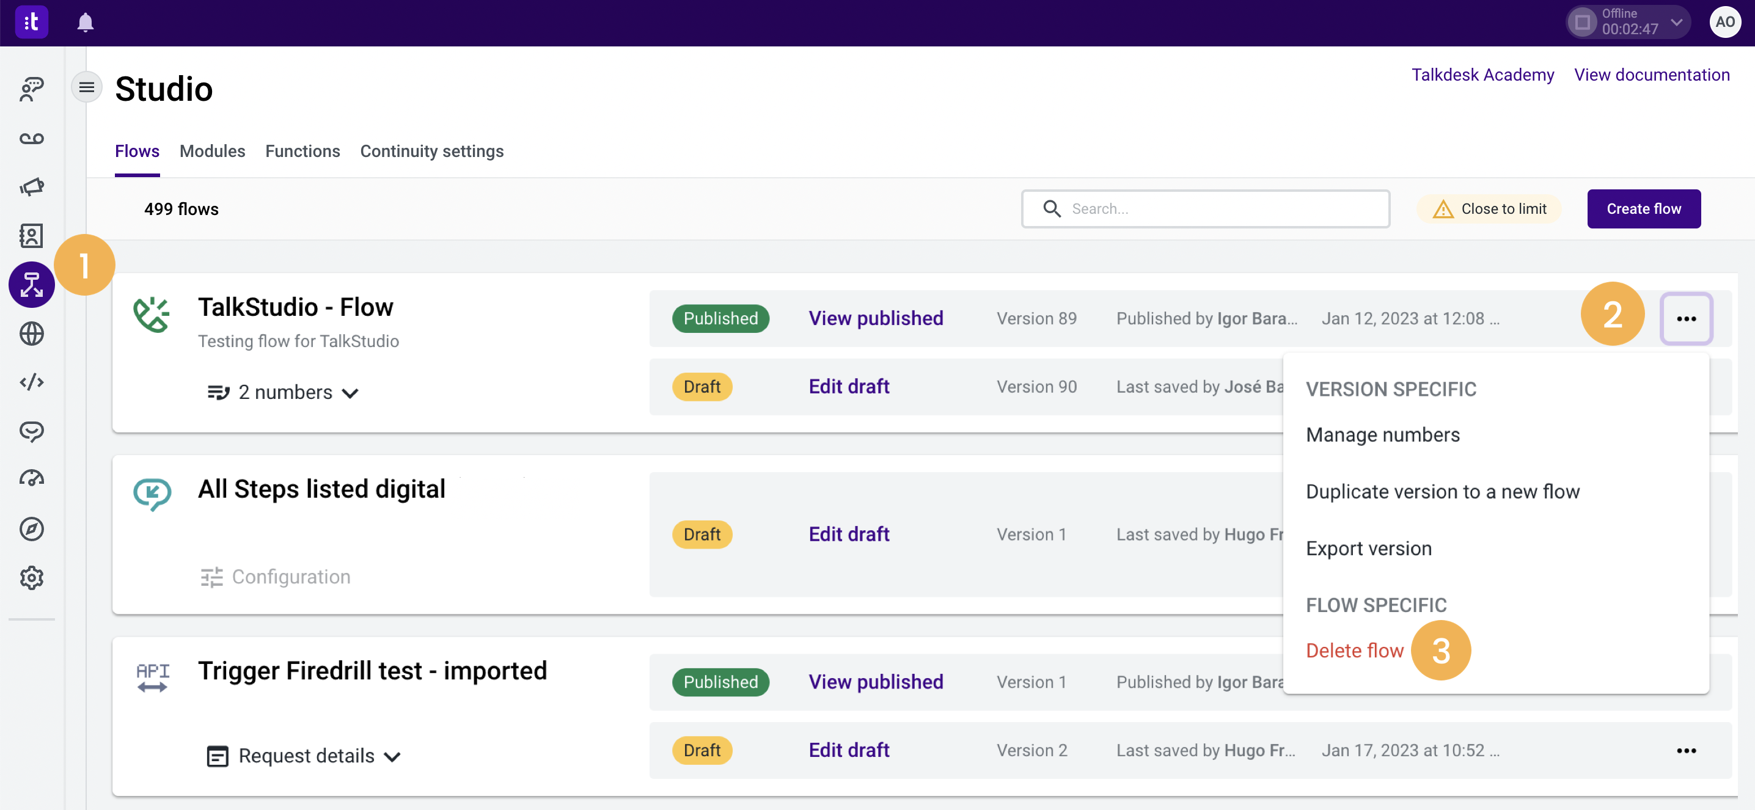Switch to the Continuity settings tab

(431, 151)
